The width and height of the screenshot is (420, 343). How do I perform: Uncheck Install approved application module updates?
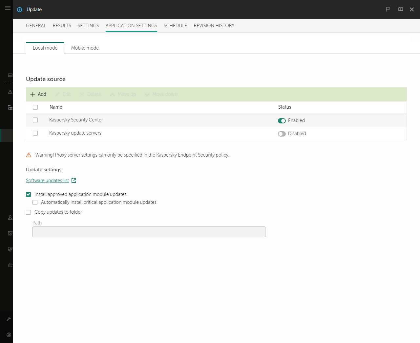28,194
